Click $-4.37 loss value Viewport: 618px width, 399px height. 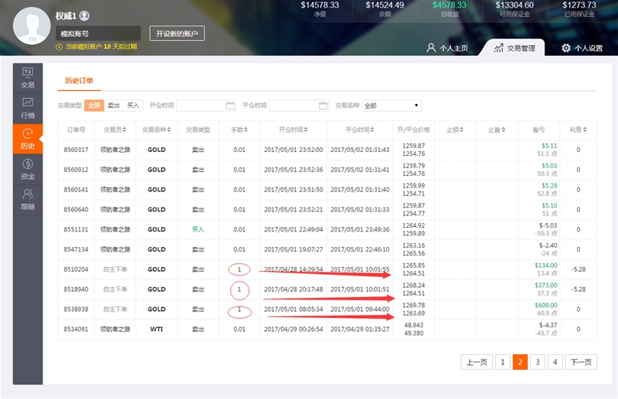pos(548,326)
